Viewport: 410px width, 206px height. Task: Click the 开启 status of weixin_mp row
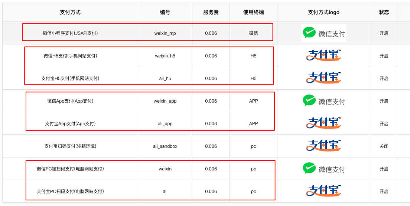tap(384, 33)
